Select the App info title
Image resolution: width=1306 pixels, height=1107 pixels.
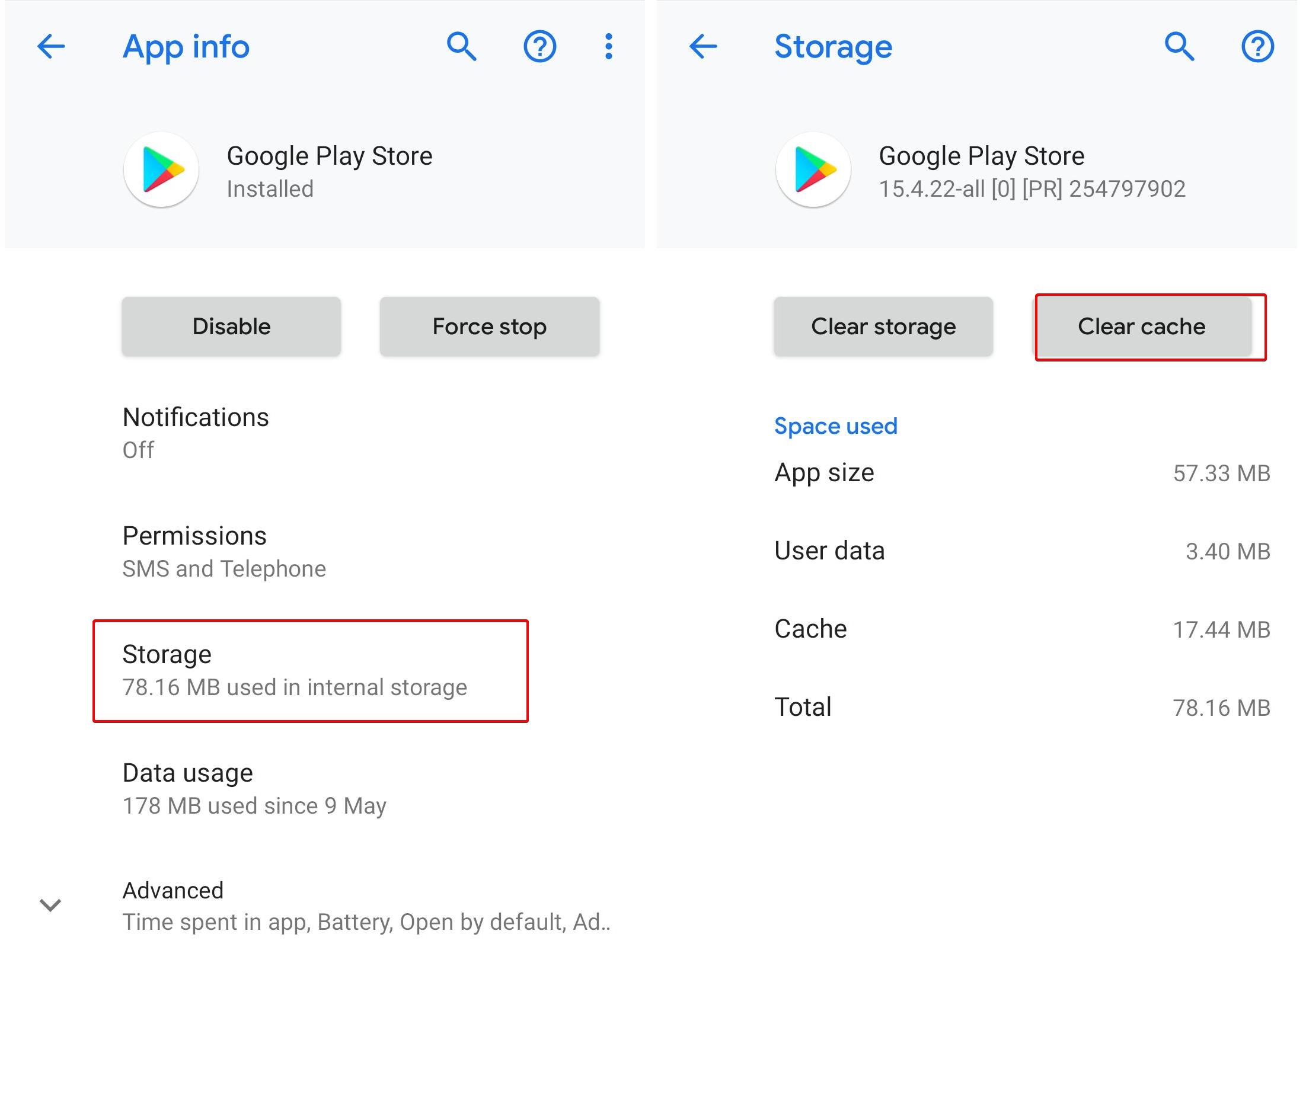point(186,46)
